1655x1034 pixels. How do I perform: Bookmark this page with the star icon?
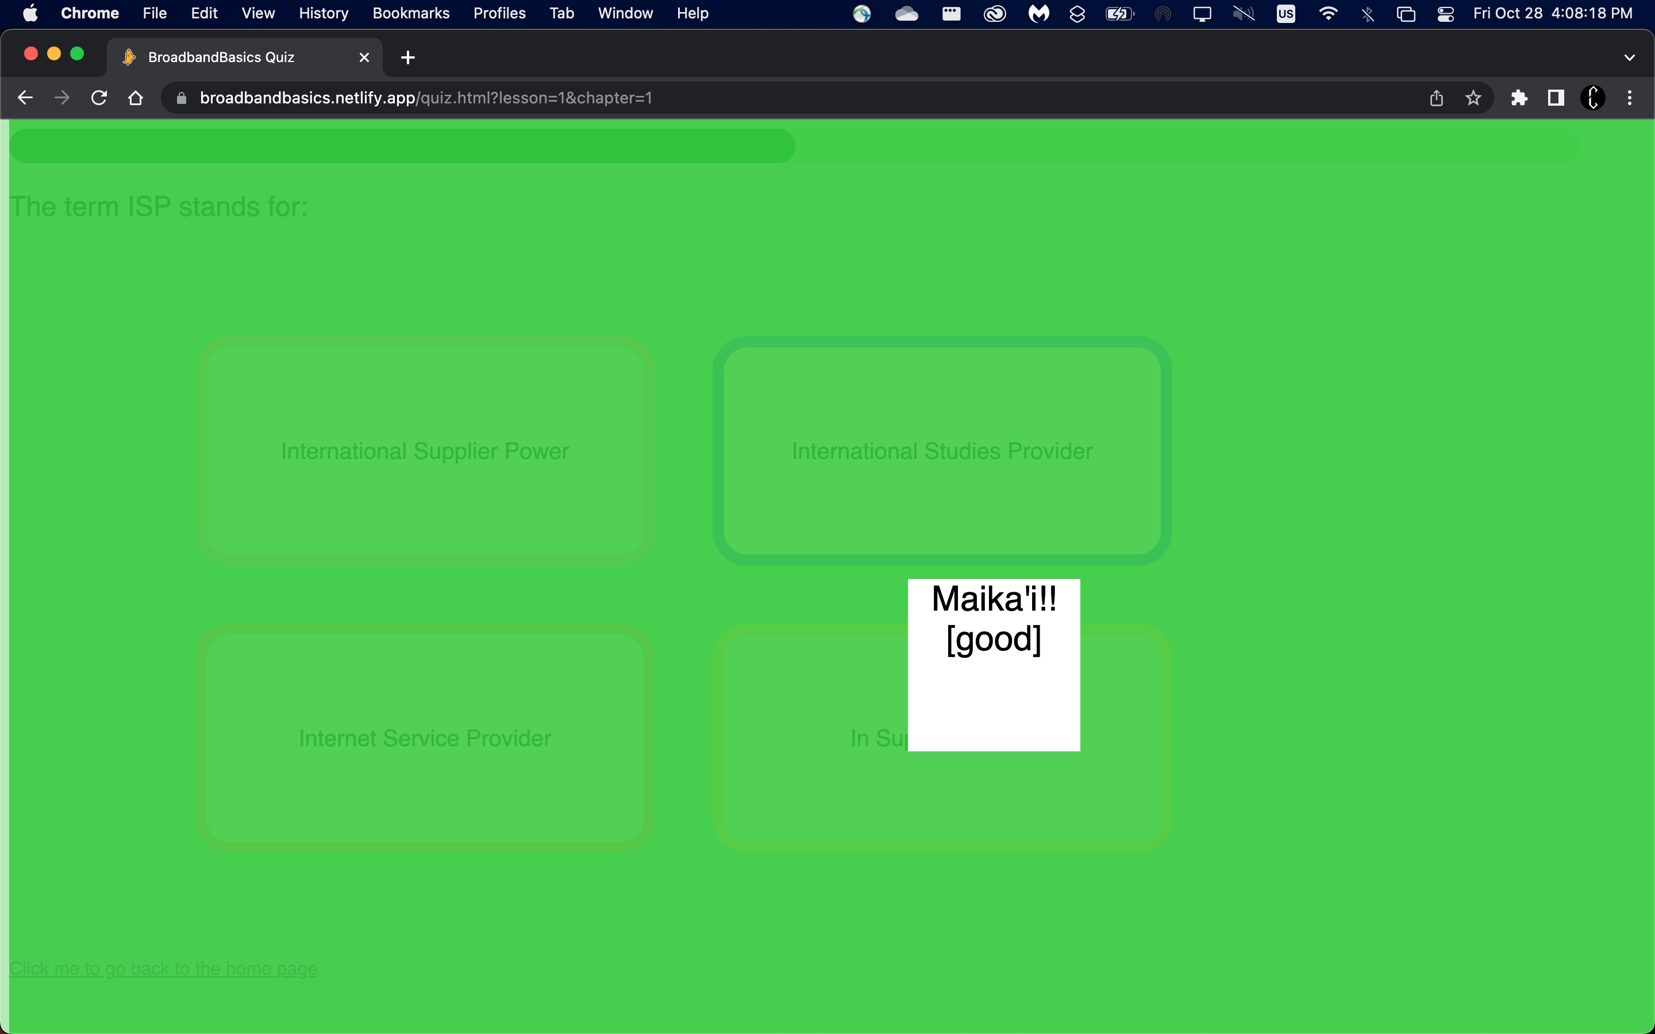pos(1473,98)
